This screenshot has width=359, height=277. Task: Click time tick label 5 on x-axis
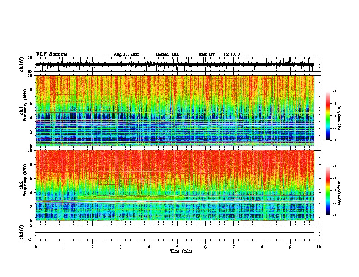point(177,247)
